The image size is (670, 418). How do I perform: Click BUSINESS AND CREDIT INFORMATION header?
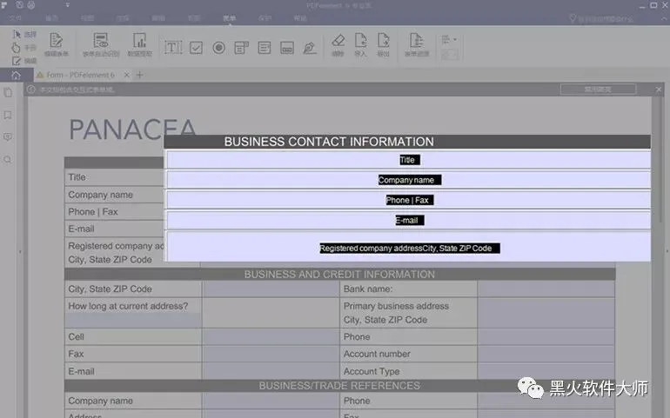(x=339, y=274)
